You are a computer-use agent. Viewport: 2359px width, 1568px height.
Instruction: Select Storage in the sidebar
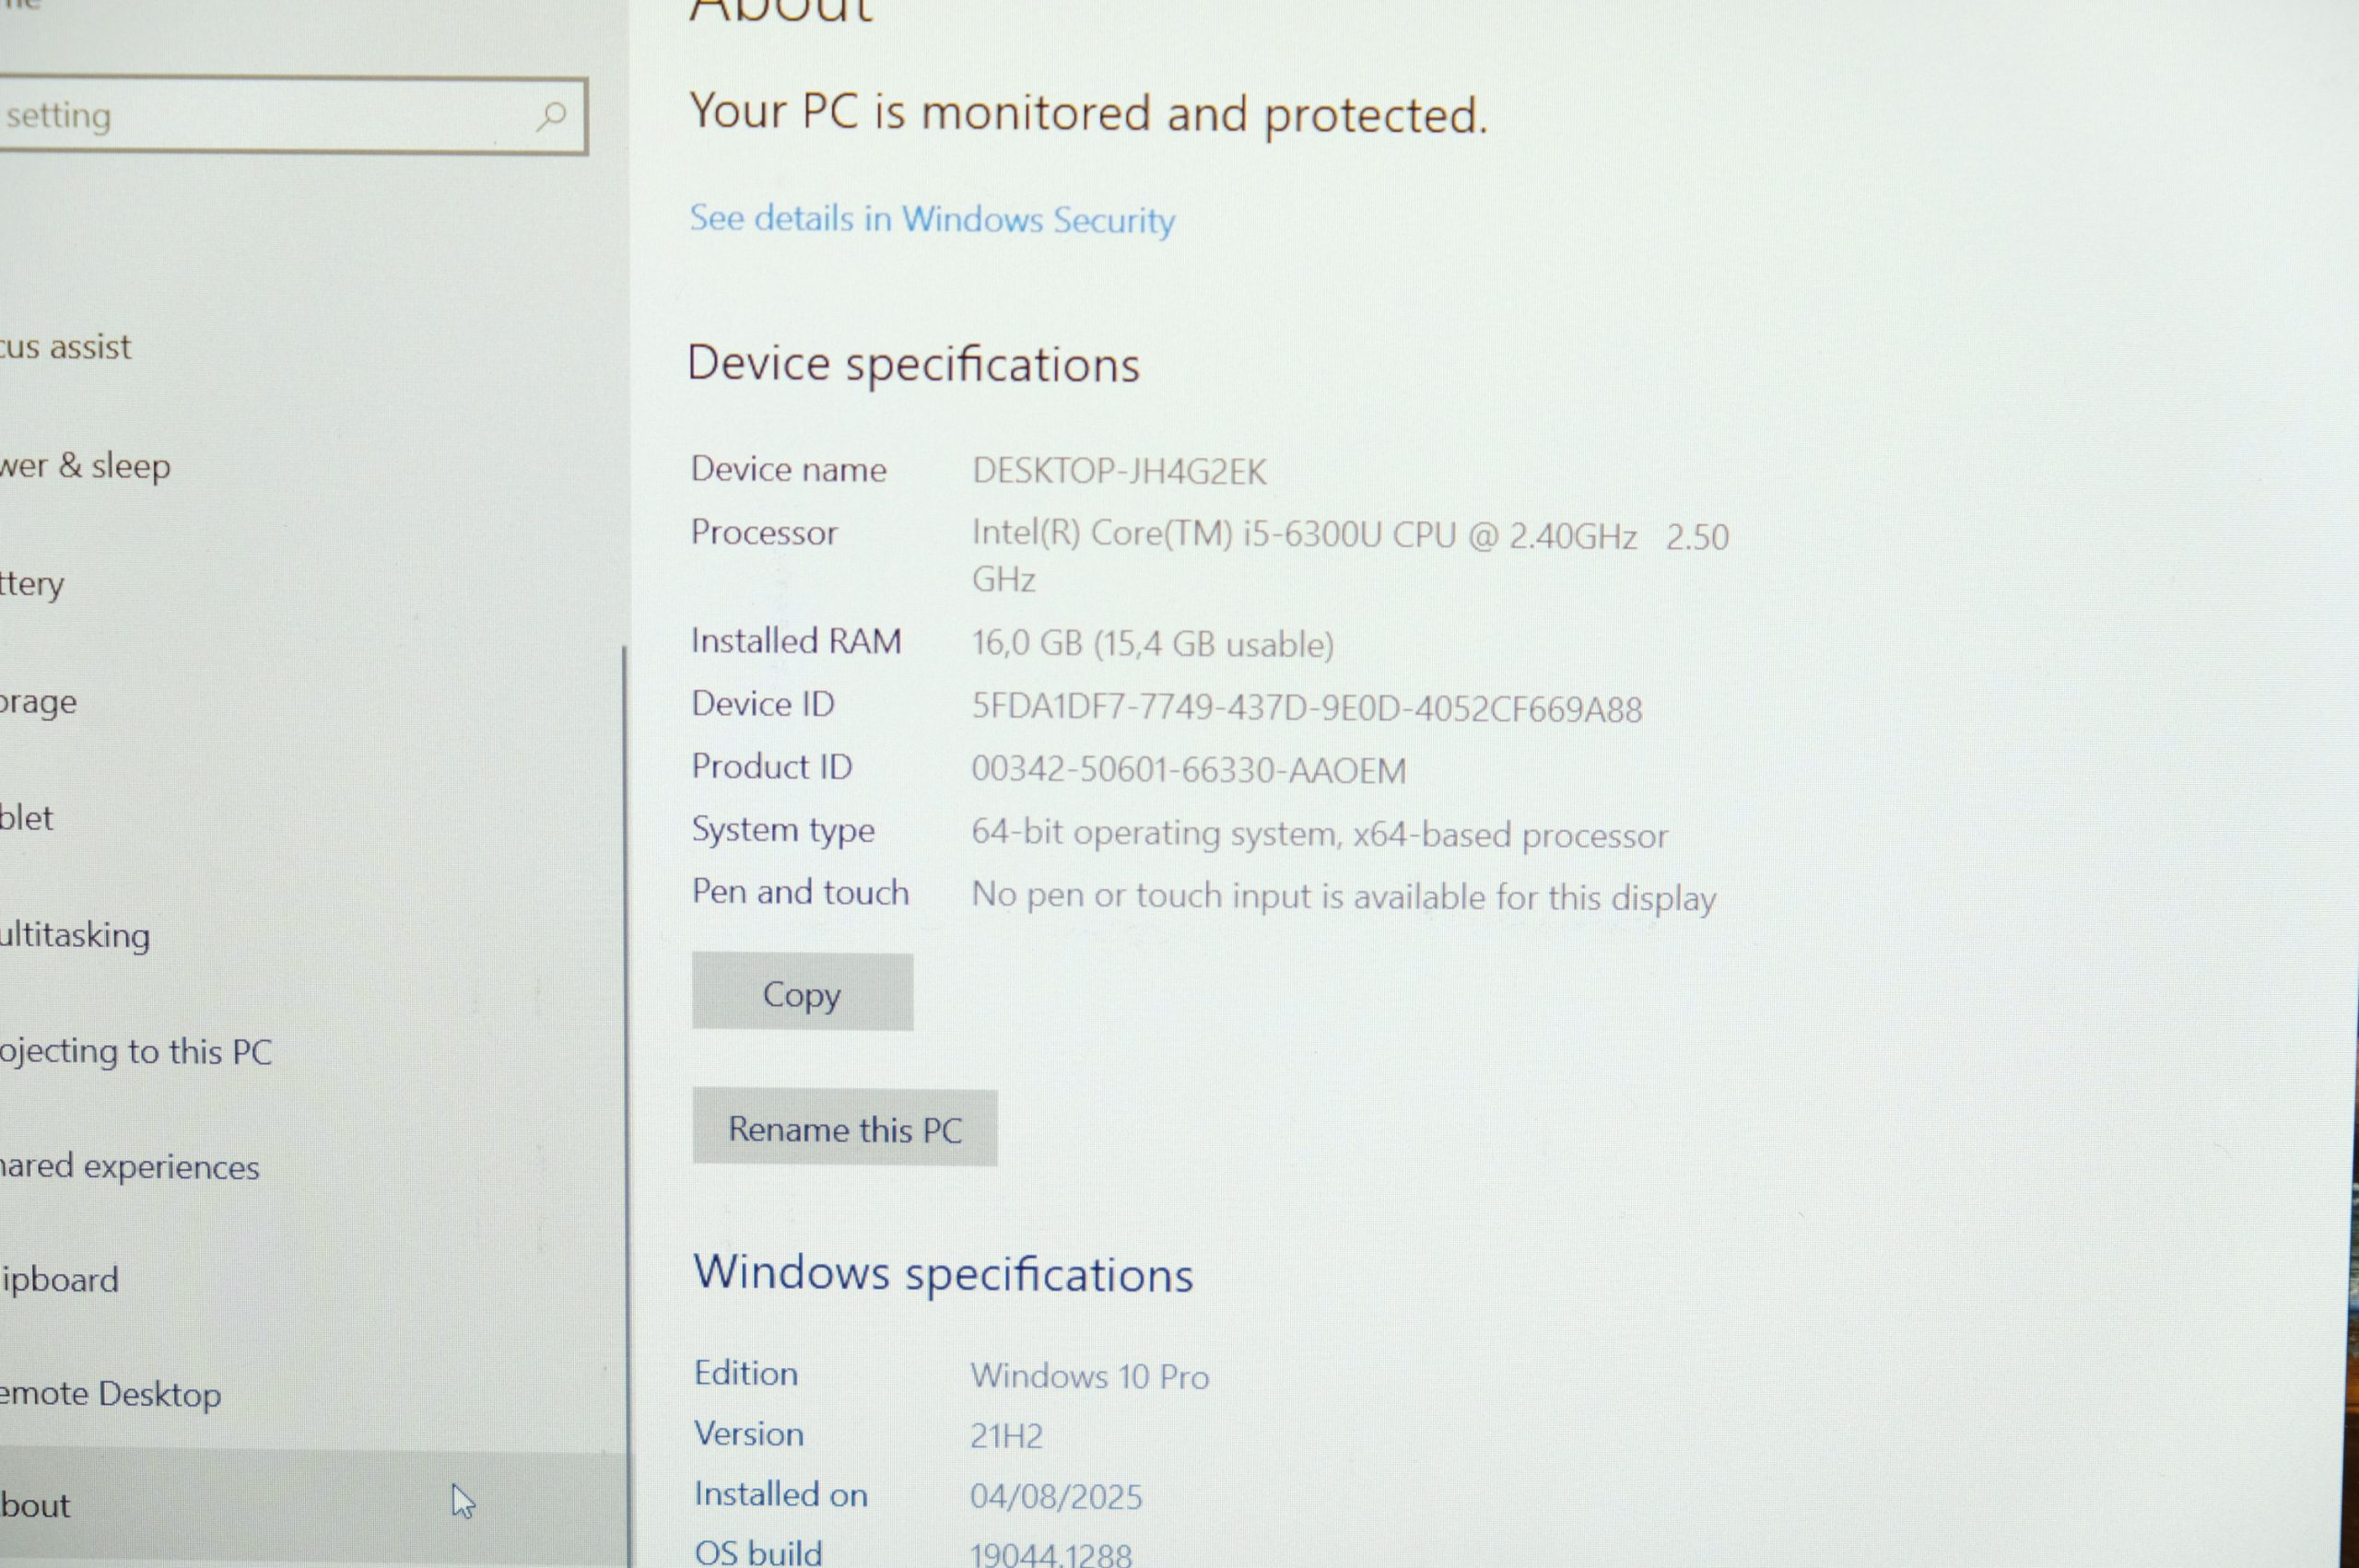[38, 702]
